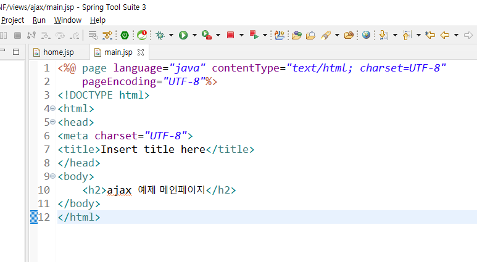
Task: Switch to the home.jsp tab
Action: click(x=59, y=52)
